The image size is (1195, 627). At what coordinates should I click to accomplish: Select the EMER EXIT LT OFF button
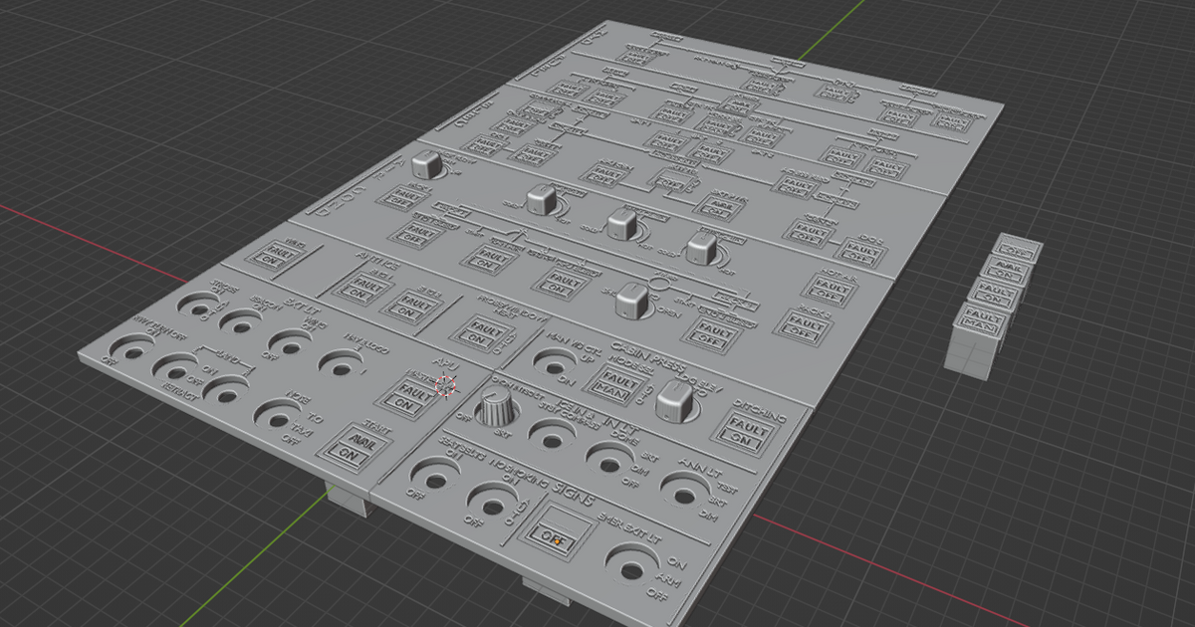click(x=555, y=533)
